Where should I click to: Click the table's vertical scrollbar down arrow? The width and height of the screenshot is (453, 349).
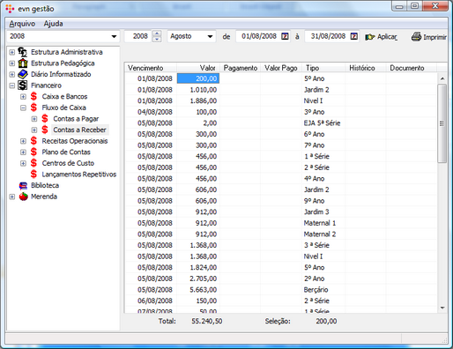pyautogui.click(x=442, y=308)
